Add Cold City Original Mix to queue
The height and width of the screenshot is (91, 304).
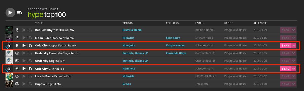[x=30, y=69]
